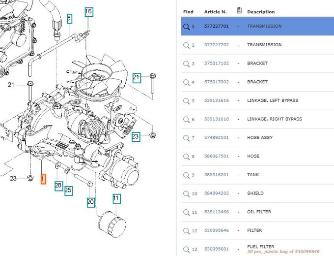Click magnifier icon for FUEL FILTER row

pyautogui.click(x=186, y=250)
